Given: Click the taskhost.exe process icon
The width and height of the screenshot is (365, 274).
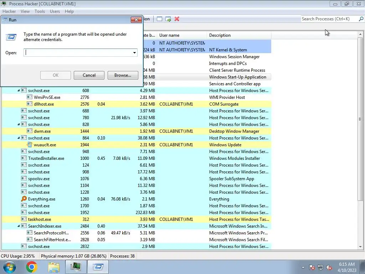Looking at the screenshot, I should tap(24, 219).
